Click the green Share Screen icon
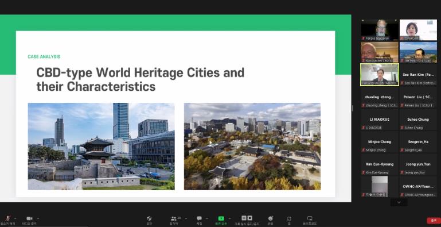 pyautogui.click(x=221, y=218)
